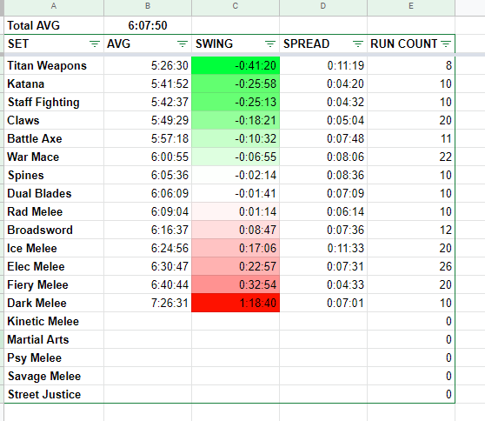
Task: Select column C header
Action: click(236, 6)
